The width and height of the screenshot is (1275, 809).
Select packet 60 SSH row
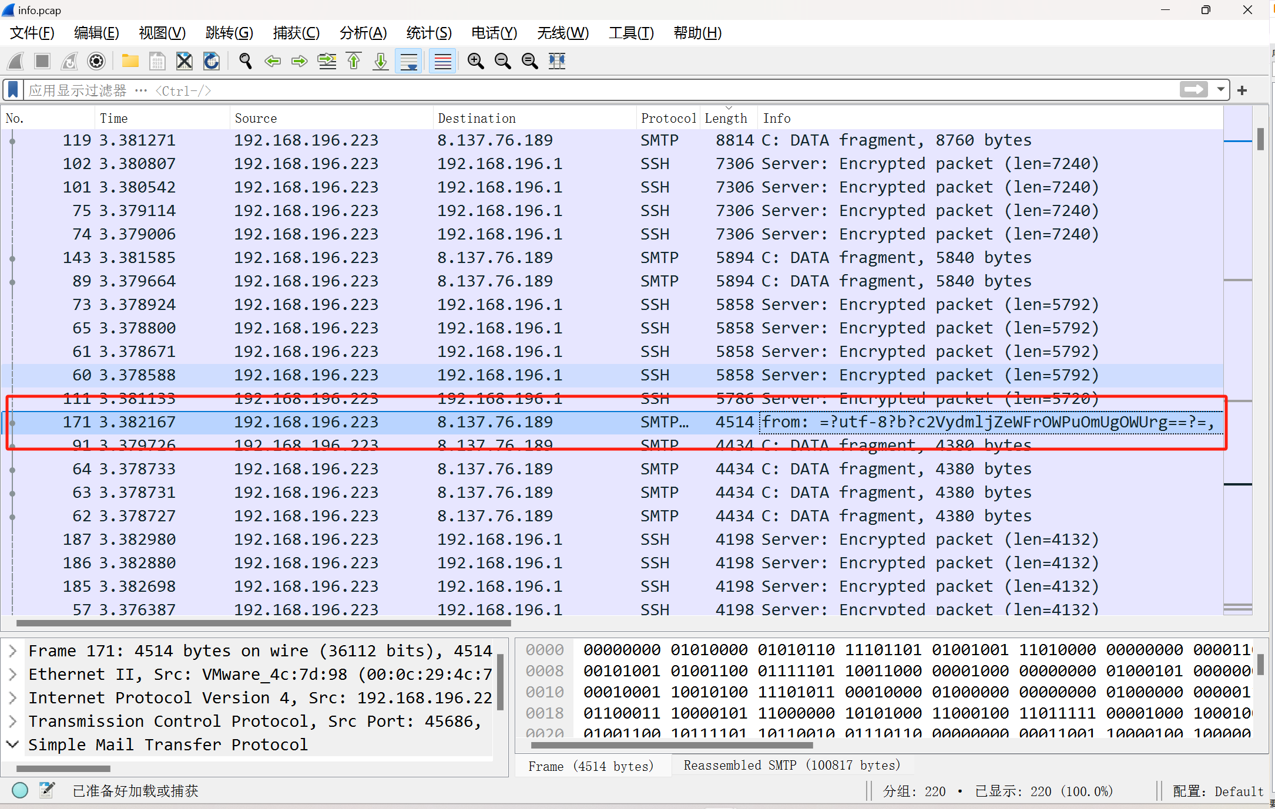click(x=612, y=375)
